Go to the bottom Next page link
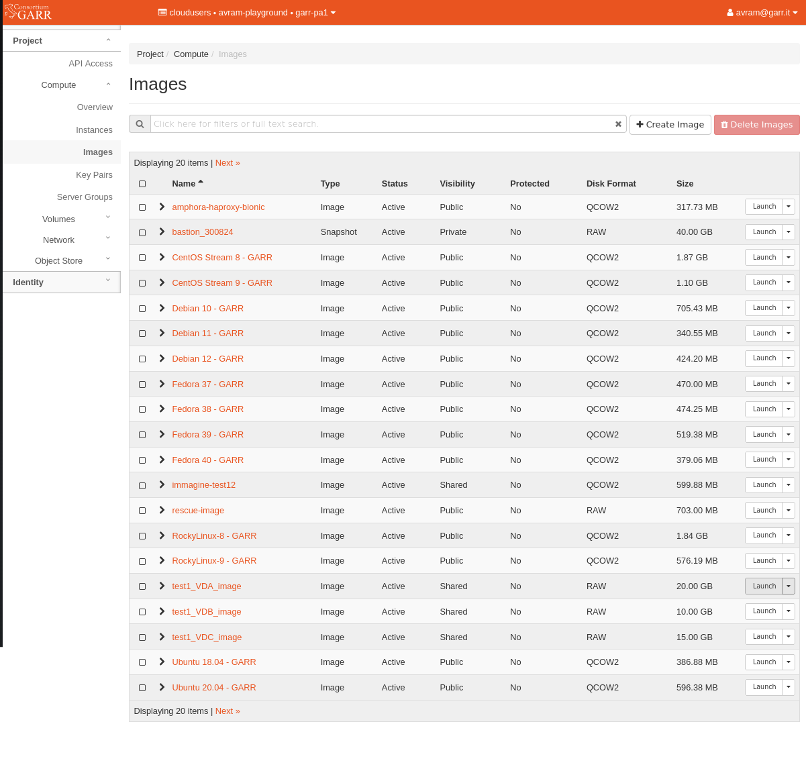The width and height of the screenshot is (806, 777). coord(228,711)
